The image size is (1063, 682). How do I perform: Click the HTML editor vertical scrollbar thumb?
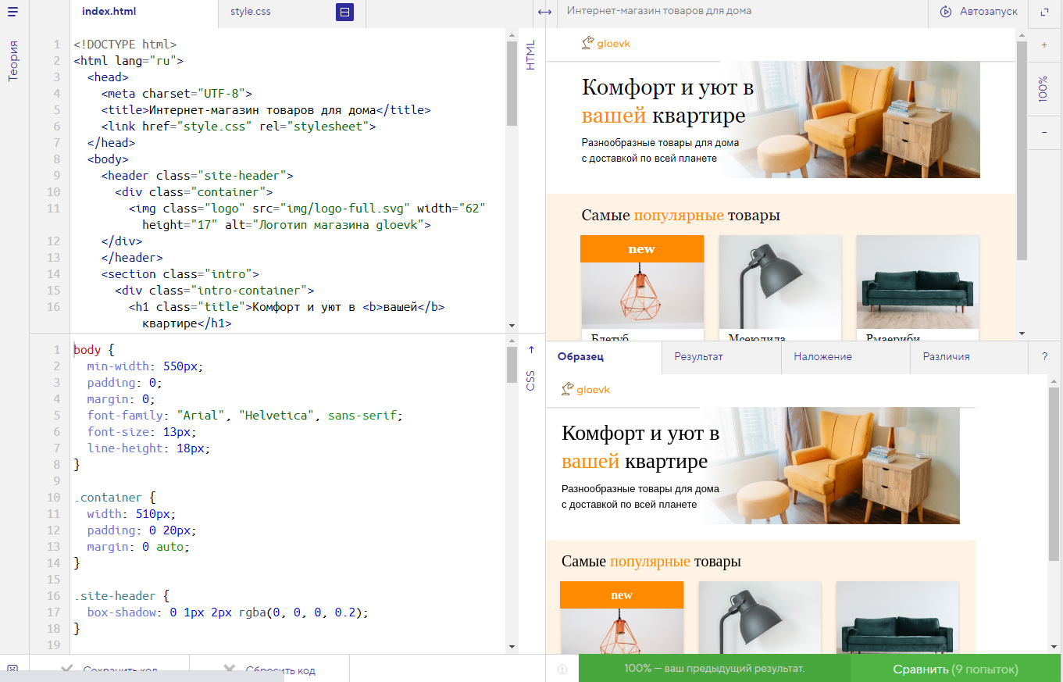[512, 83]
